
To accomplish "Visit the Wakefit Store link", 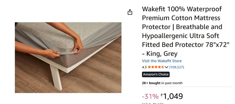I will click(x=162, y=61).
